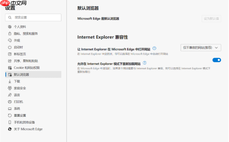The image size is (229, 142).
Task: Click the search magnifier icon in settings
Action: coord(10,18)
